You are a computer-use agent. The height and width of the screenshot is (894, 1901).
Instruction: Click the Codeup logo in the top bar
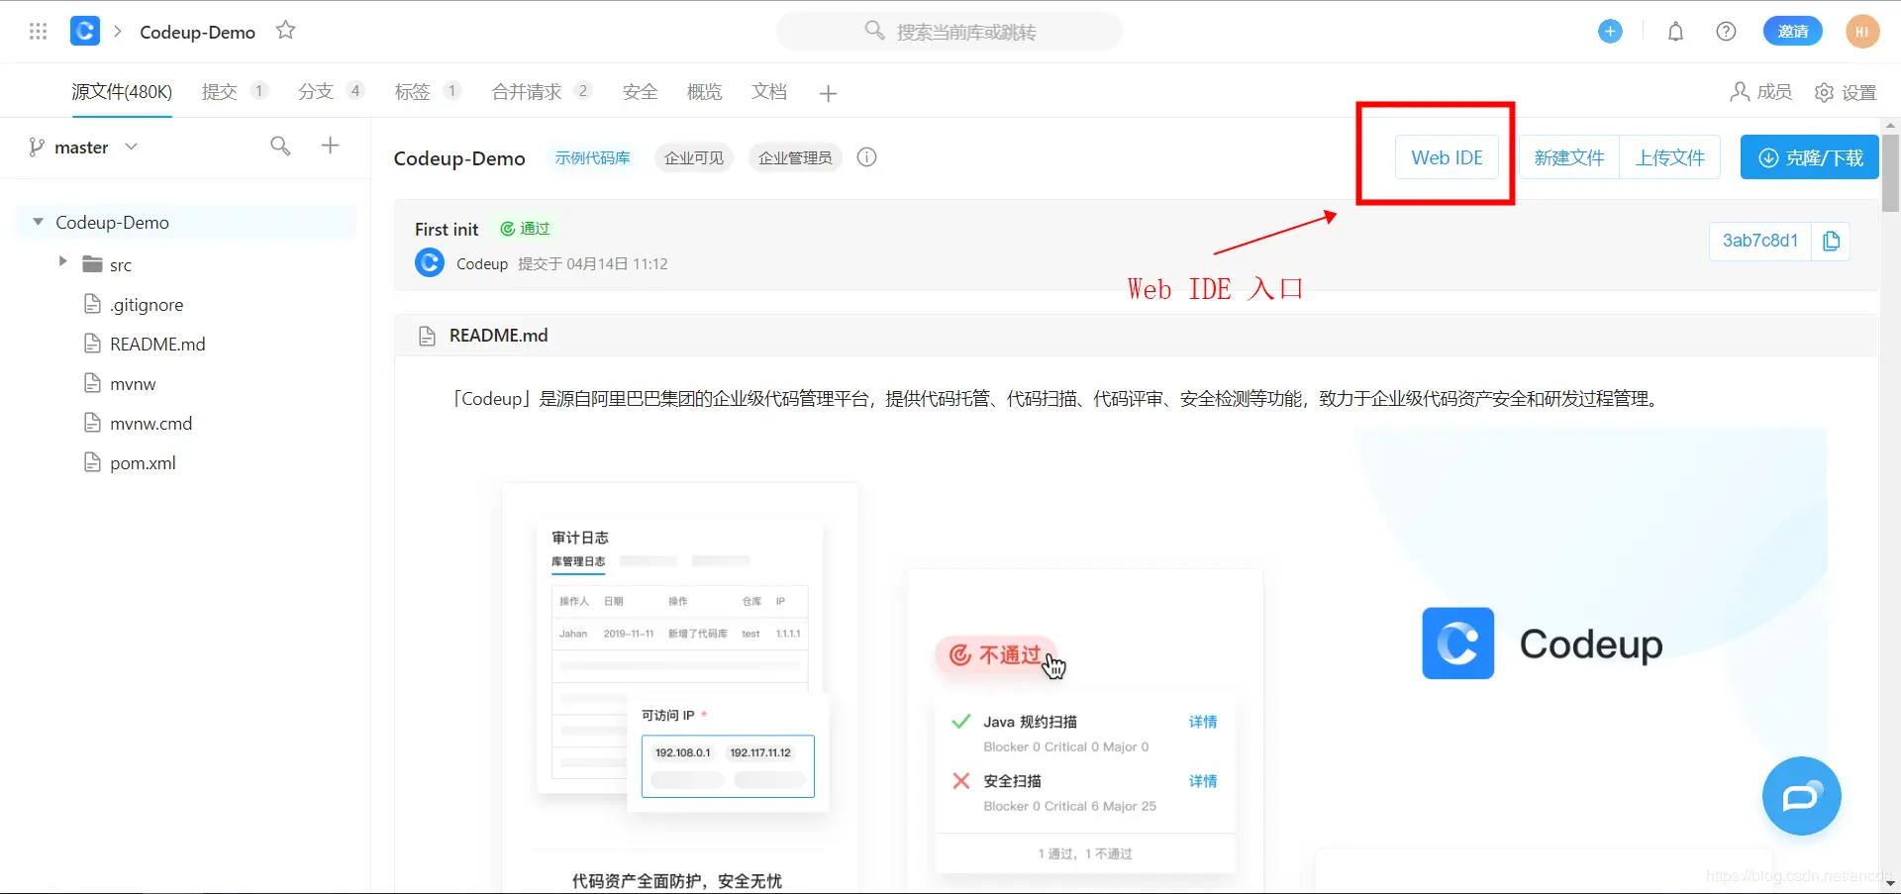[x=84, y=31]
